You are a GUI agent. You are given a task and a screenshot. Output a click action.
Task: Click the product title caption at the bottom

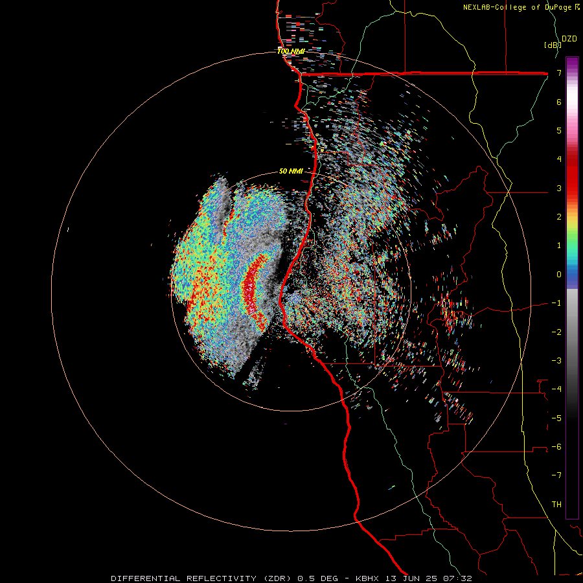(x=291, y=578)
